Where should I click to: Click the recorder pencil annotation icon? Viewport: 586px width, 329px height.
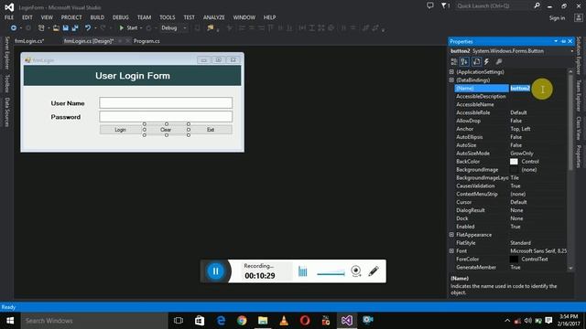pyautogui.click(x=374, y=271)
